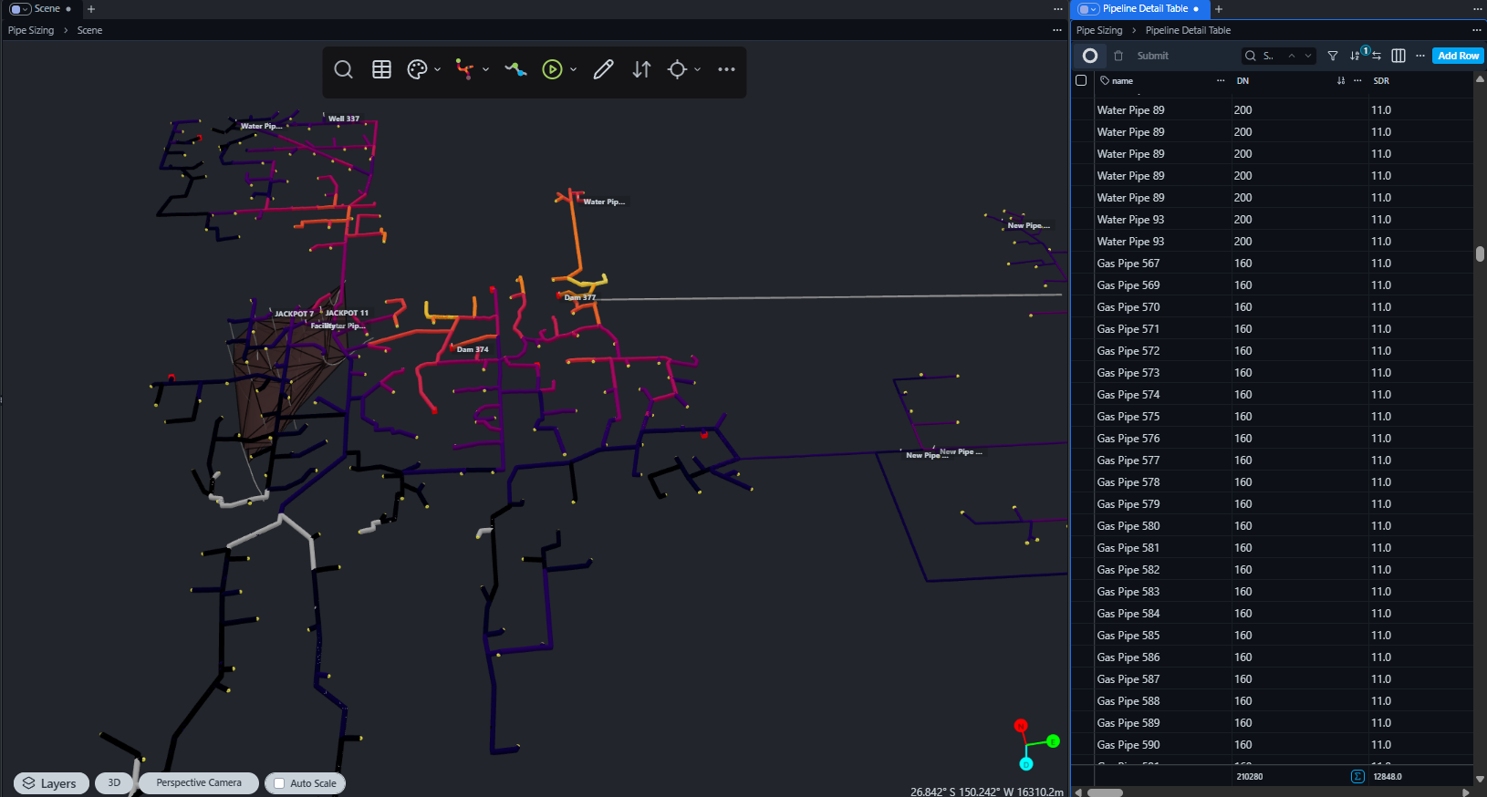Toggle the Auto Scale checkbox
Screen dimensions: 1487x797
pos(280,783)
